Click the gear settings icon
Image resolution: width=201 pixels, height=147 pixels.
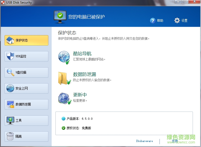tap(177, 20)
